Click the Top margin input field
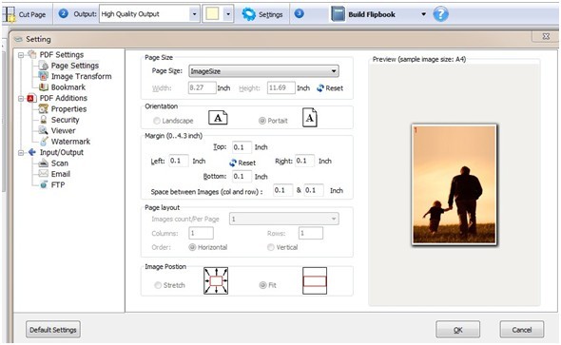This screenshot has height=345, width=561. click(242, 147)
